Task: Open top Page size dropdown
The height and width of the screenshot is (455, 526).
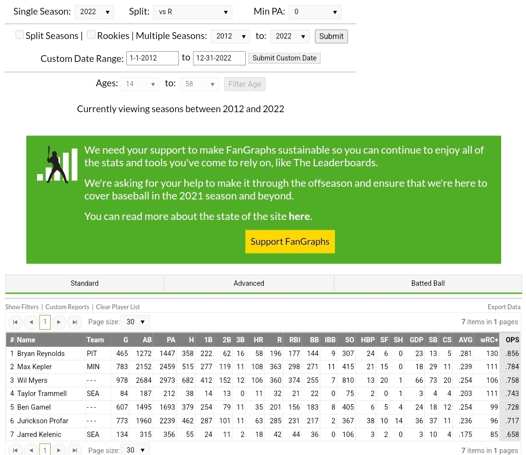Action: pos(135,322)
